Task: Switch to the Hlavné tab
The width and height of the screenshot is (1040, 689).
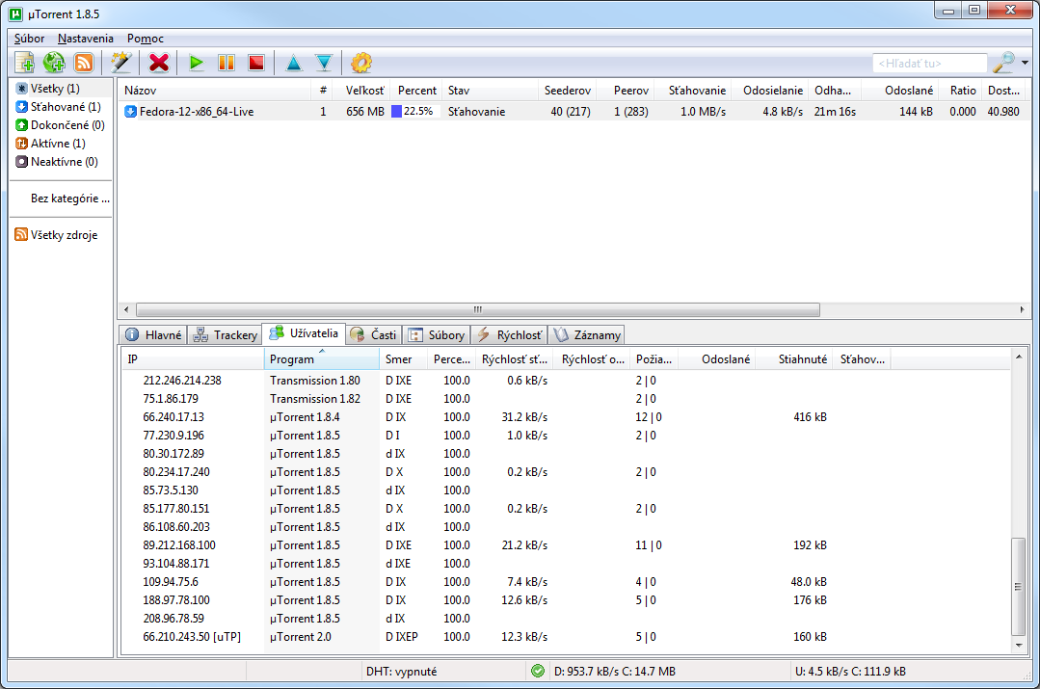Action: (x=153, y=335)
